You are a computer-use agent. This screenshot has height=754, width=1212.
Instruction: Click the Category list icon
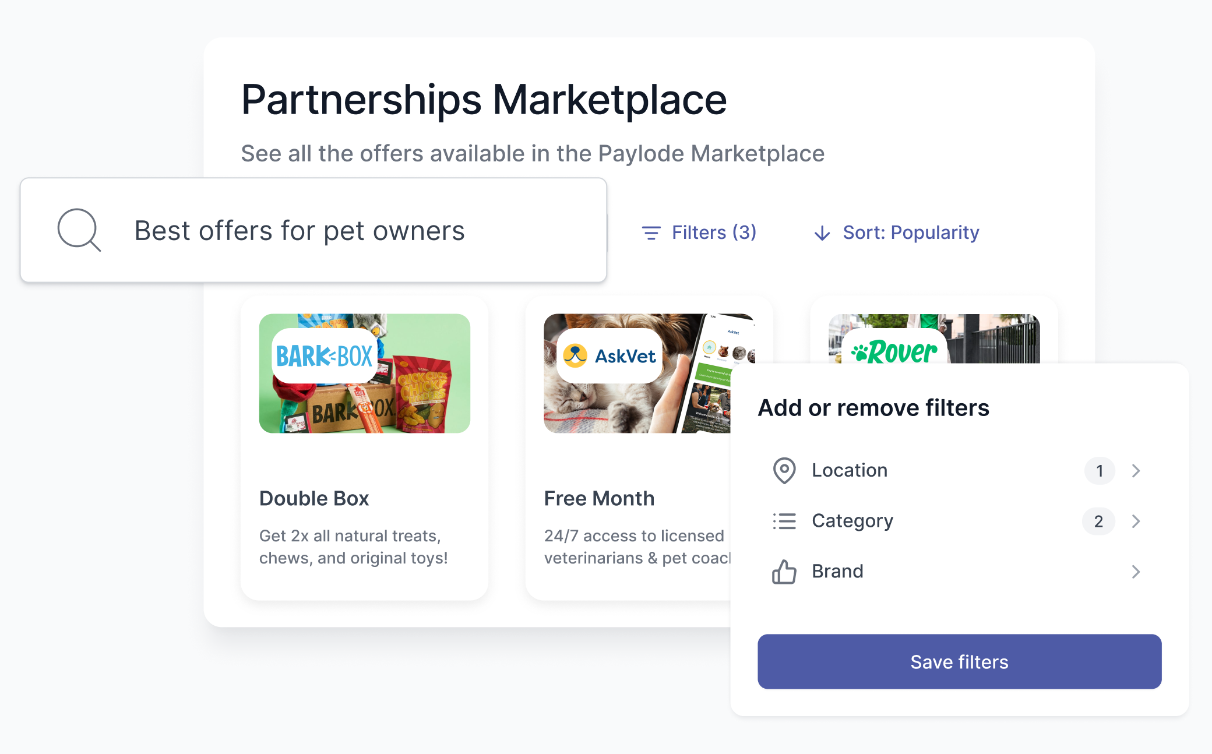[x=784, y=521]
